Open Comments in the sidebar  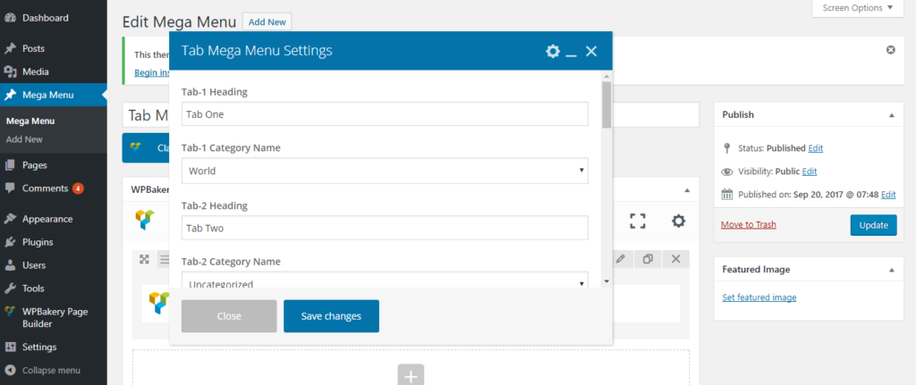tap(45, 188)
